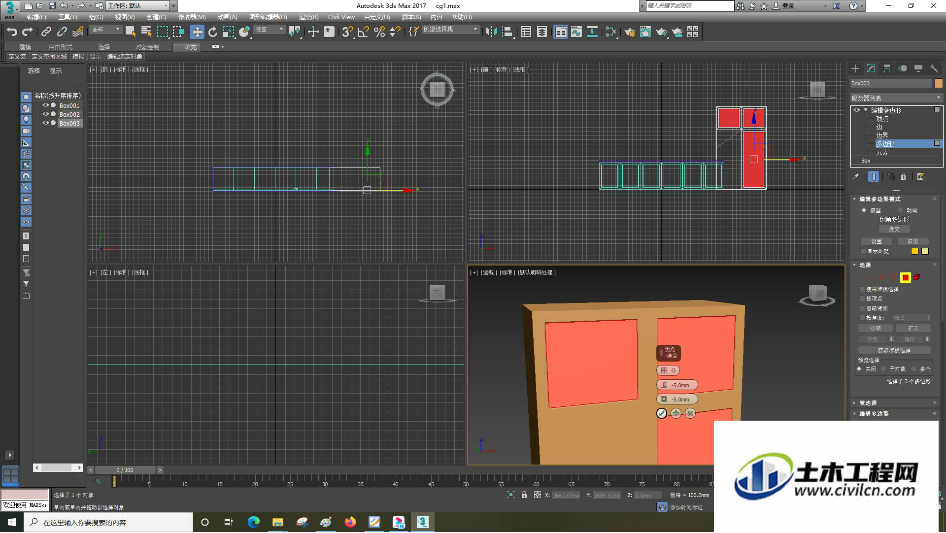Click the 获取堆栈选择 button

coord(894,350)
